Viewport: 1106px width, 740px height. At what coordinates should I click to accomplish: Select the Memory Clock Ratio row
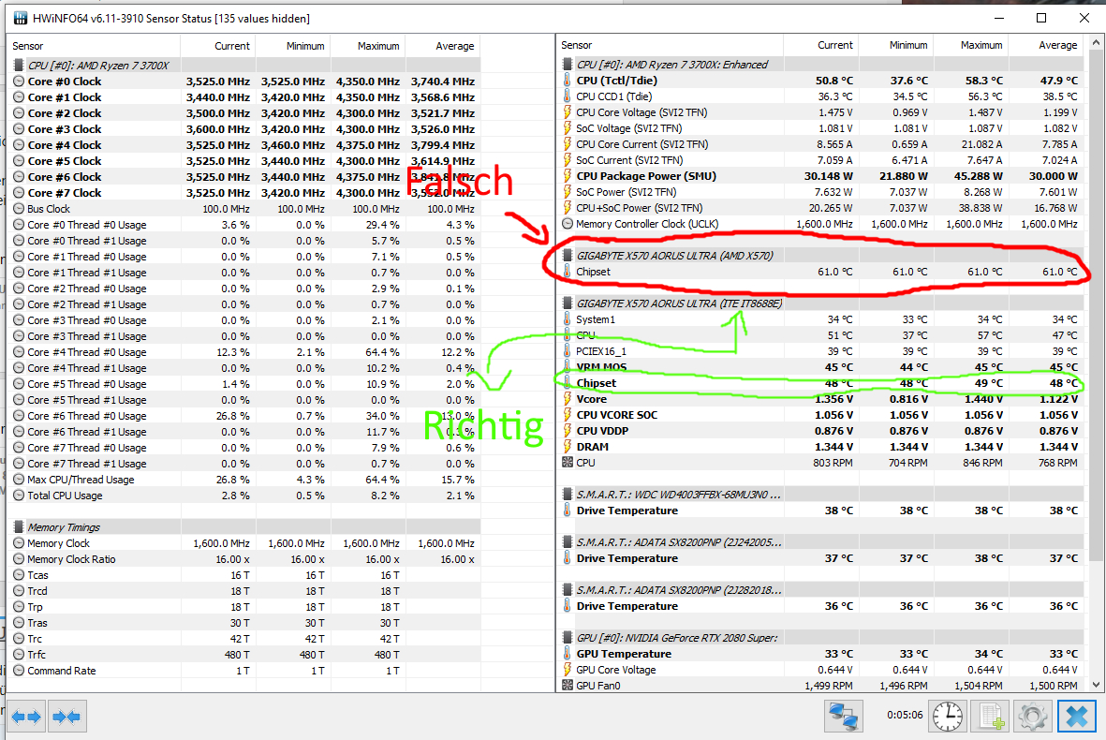244,559
